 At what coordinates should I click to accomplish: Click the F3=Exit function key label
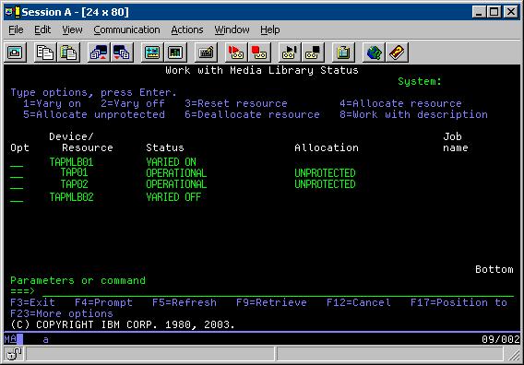(x=33, y=302)
